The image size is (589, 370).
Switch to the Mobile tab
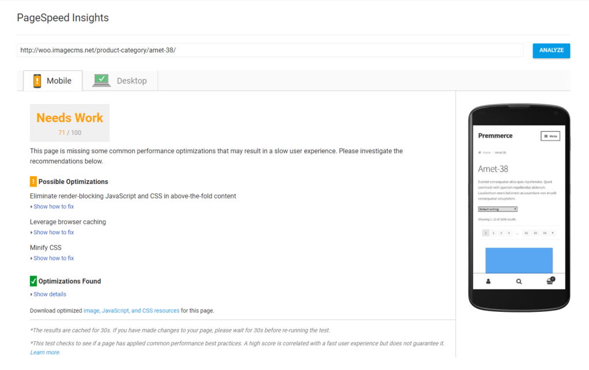pyautogui.click(x=52, y=81)
